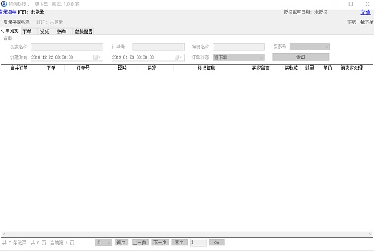
Task: Open 订单状态 dropdown showing 待下单
Action: coord(239,57)
